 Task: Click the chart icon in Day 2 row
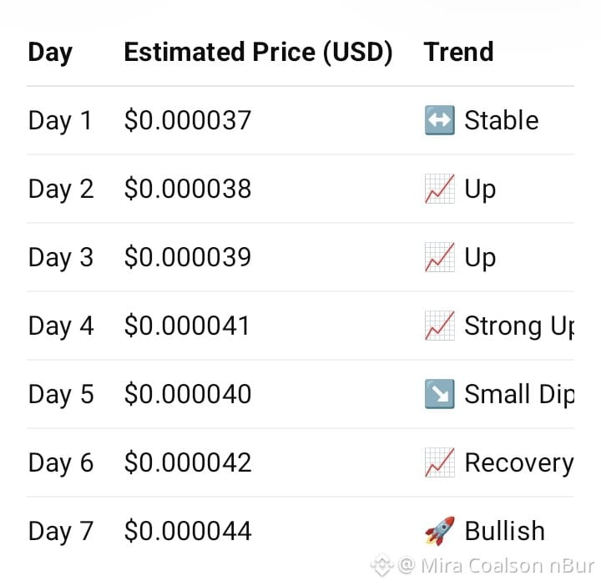coord(440,189)
